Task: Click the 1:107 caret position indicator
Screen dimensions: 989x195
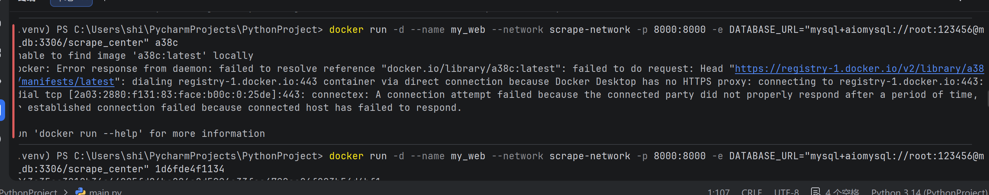Action: click(718, 192)
